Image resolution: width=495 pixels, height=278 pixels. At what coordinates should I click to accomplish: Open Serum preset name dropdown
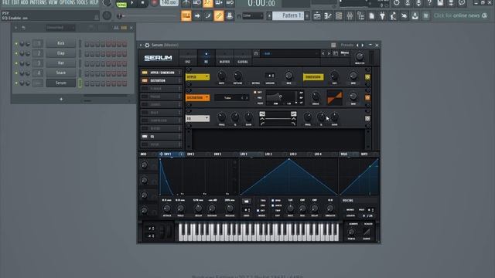click(290, 53)
